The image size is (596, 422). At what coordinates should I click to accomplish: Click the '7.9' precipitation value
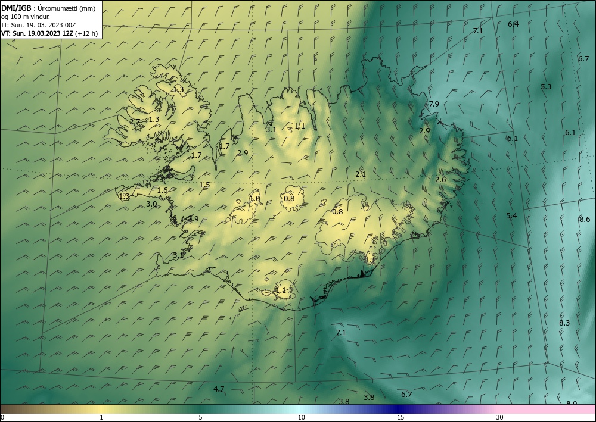434,104
